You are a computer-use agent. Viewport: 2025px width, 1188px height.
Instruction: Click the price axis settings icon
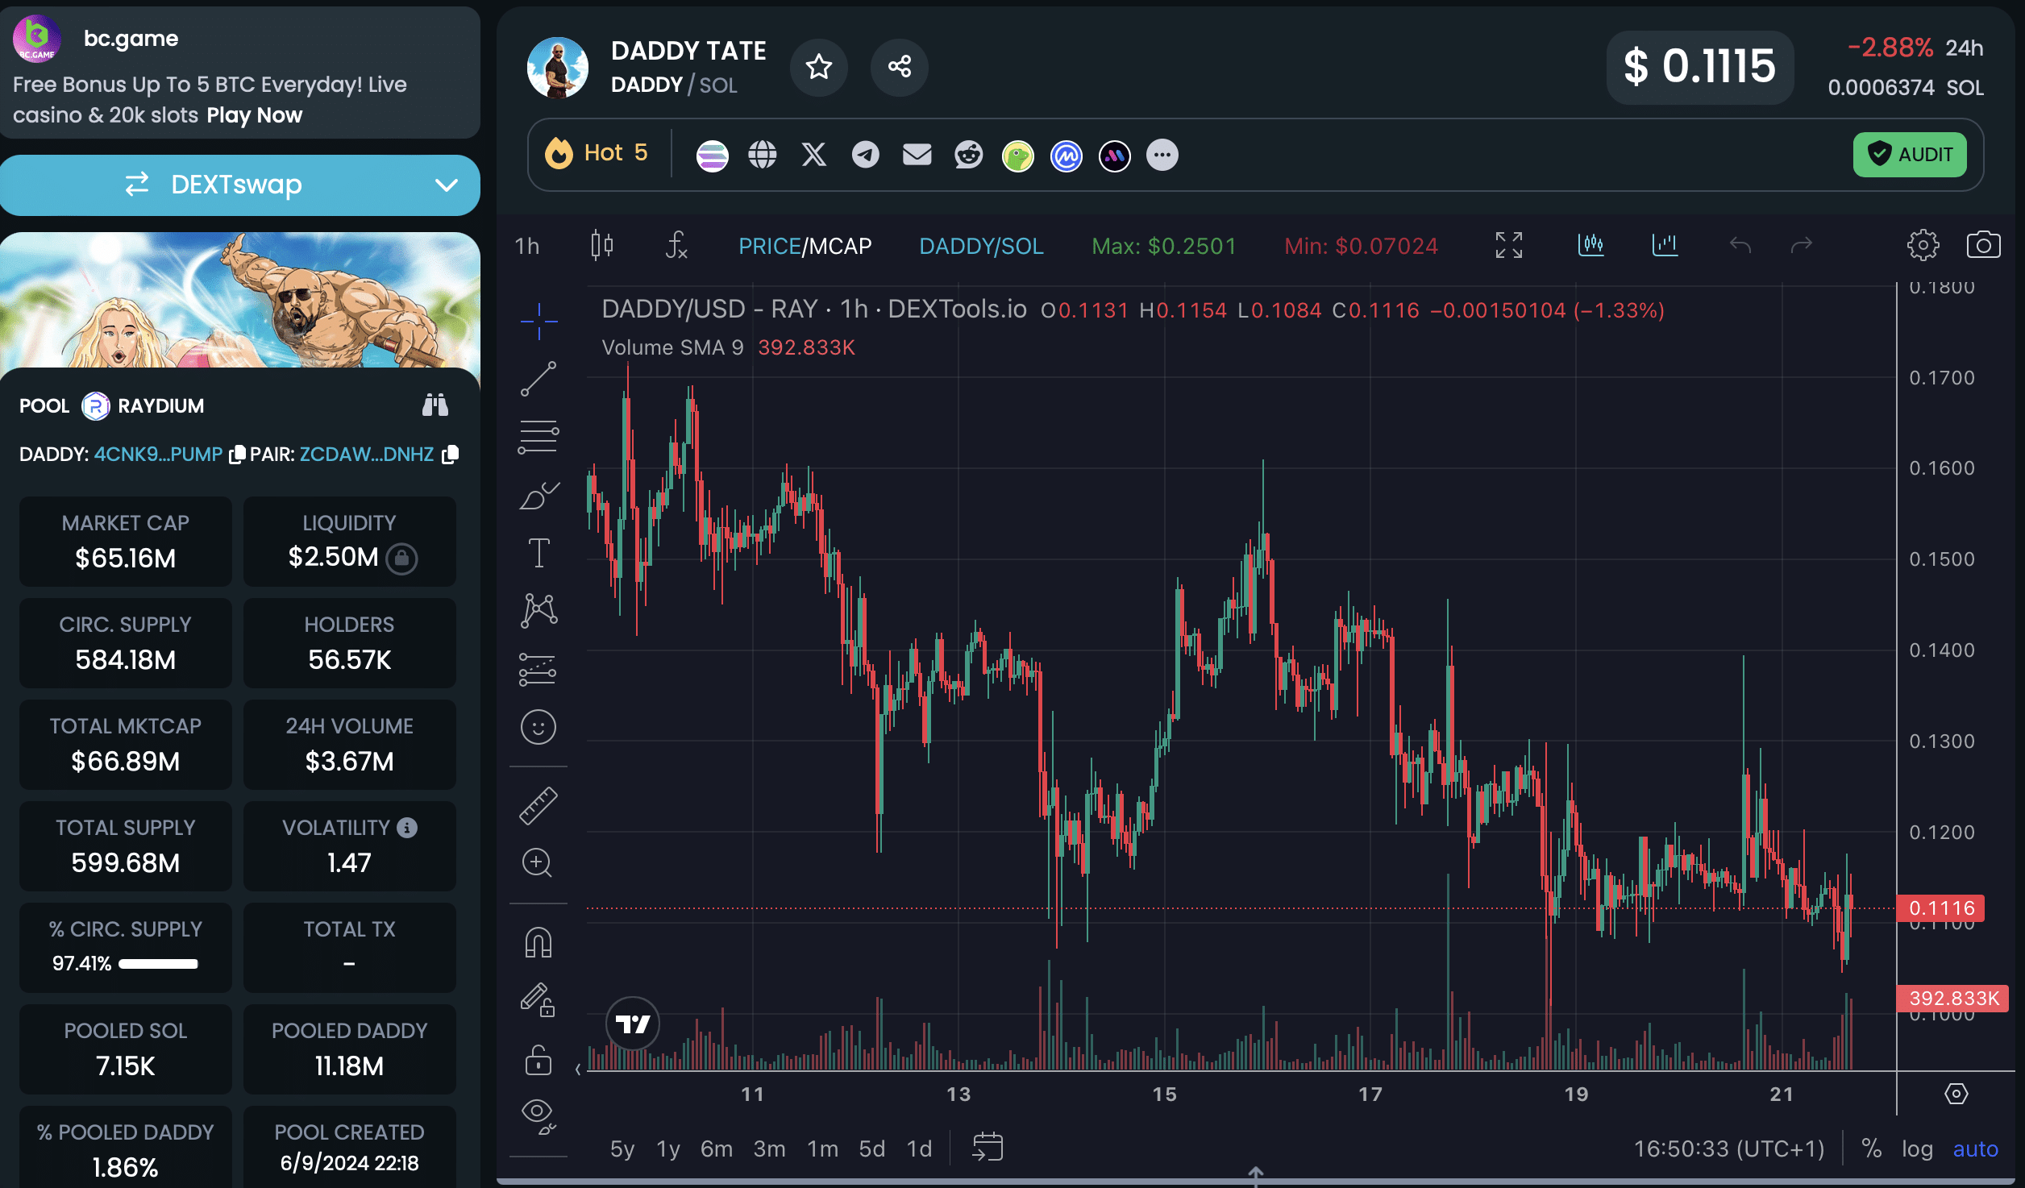(1956, 1094)
